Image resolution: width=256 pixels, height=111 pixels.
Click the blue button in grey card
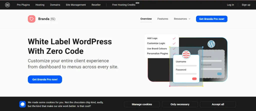click(219, 74)
